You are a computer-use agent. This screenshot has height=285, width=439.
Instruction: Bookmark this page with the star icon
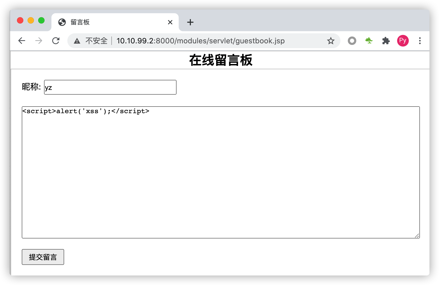[331, 41]
